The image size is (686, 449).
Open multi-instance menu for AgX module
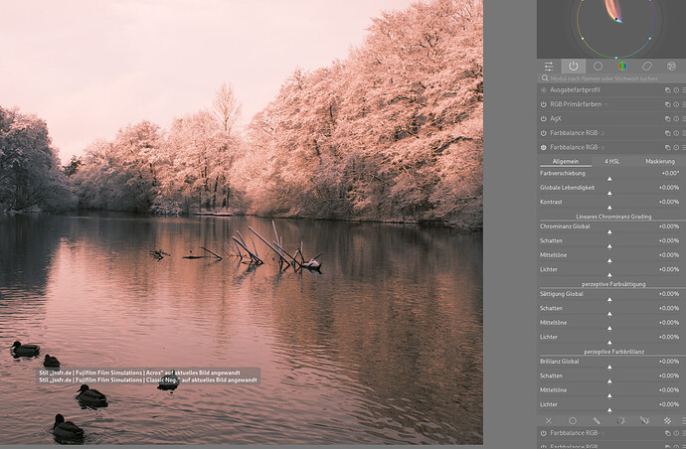[x=667, y=118]
